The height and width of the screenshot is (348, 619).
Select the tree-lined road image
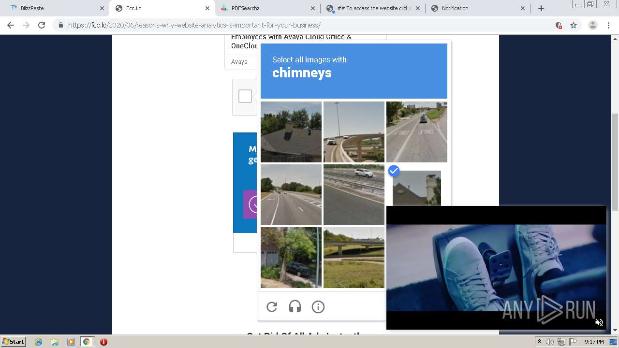point(291,195)
